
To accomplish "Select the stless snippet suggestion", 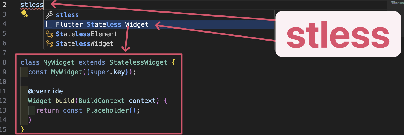I will (x=67, y=15).
